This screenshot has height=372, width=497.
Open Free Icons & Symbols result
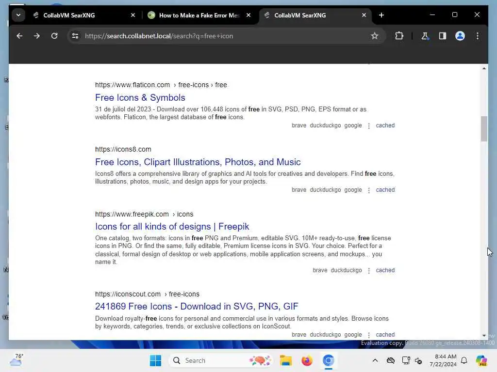pyautogui.click(x=140, y=98)
